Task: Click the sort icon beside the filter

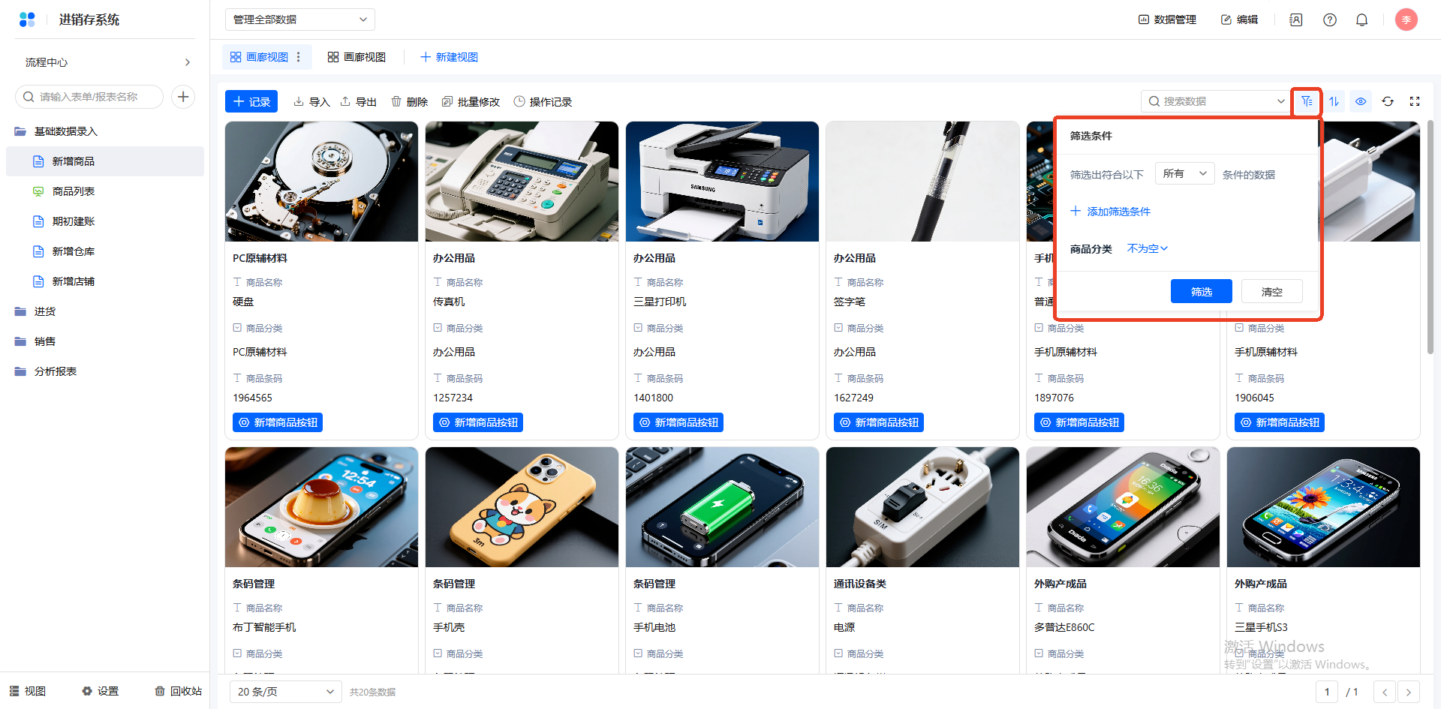Action: click(1334, 101)
